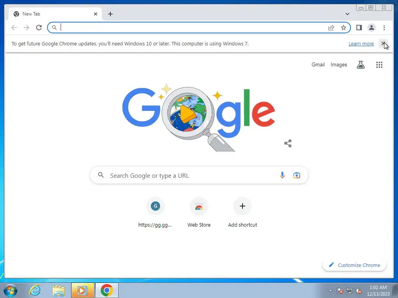Open Windows Media Player from taskbar
The image size is (398, 298).
click(x=82, y=290)
